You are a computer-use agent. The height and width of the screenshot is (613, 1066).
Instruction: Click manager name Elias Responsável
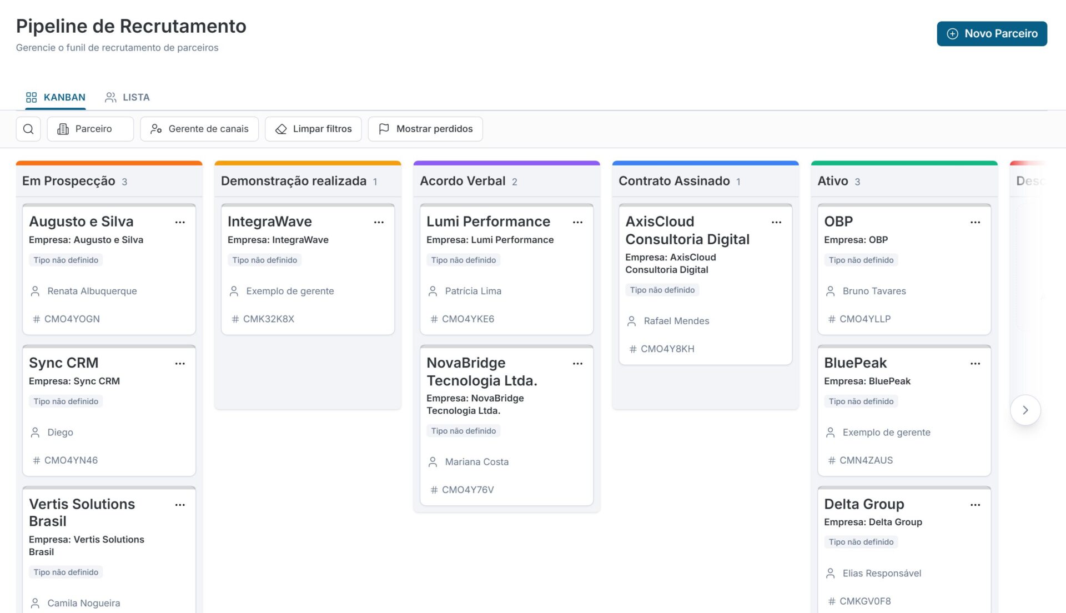882,573
